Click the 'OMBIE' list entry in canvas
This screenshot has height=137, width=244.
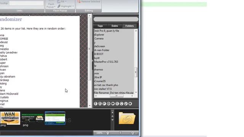[x=4, y=39]
